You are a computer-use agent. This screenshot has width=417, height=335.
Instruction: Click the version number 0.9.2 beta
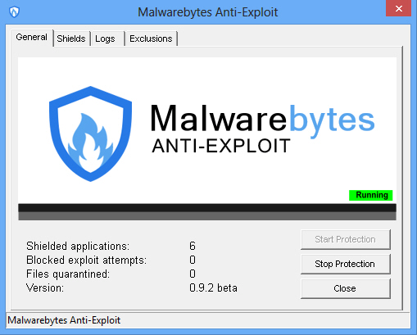213,287
